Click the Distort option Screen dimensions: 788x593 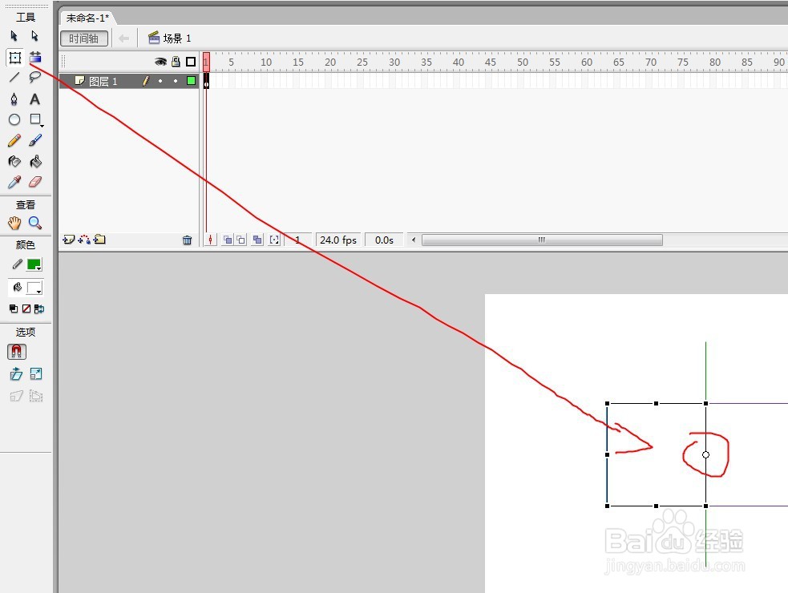(16, 396)
